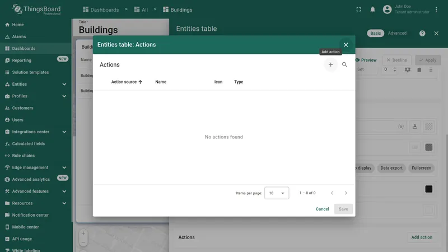Image resolution: width=448 pixels, height=252 pixels.
Task: Open search in the Actions table
Action: (344, 64)
